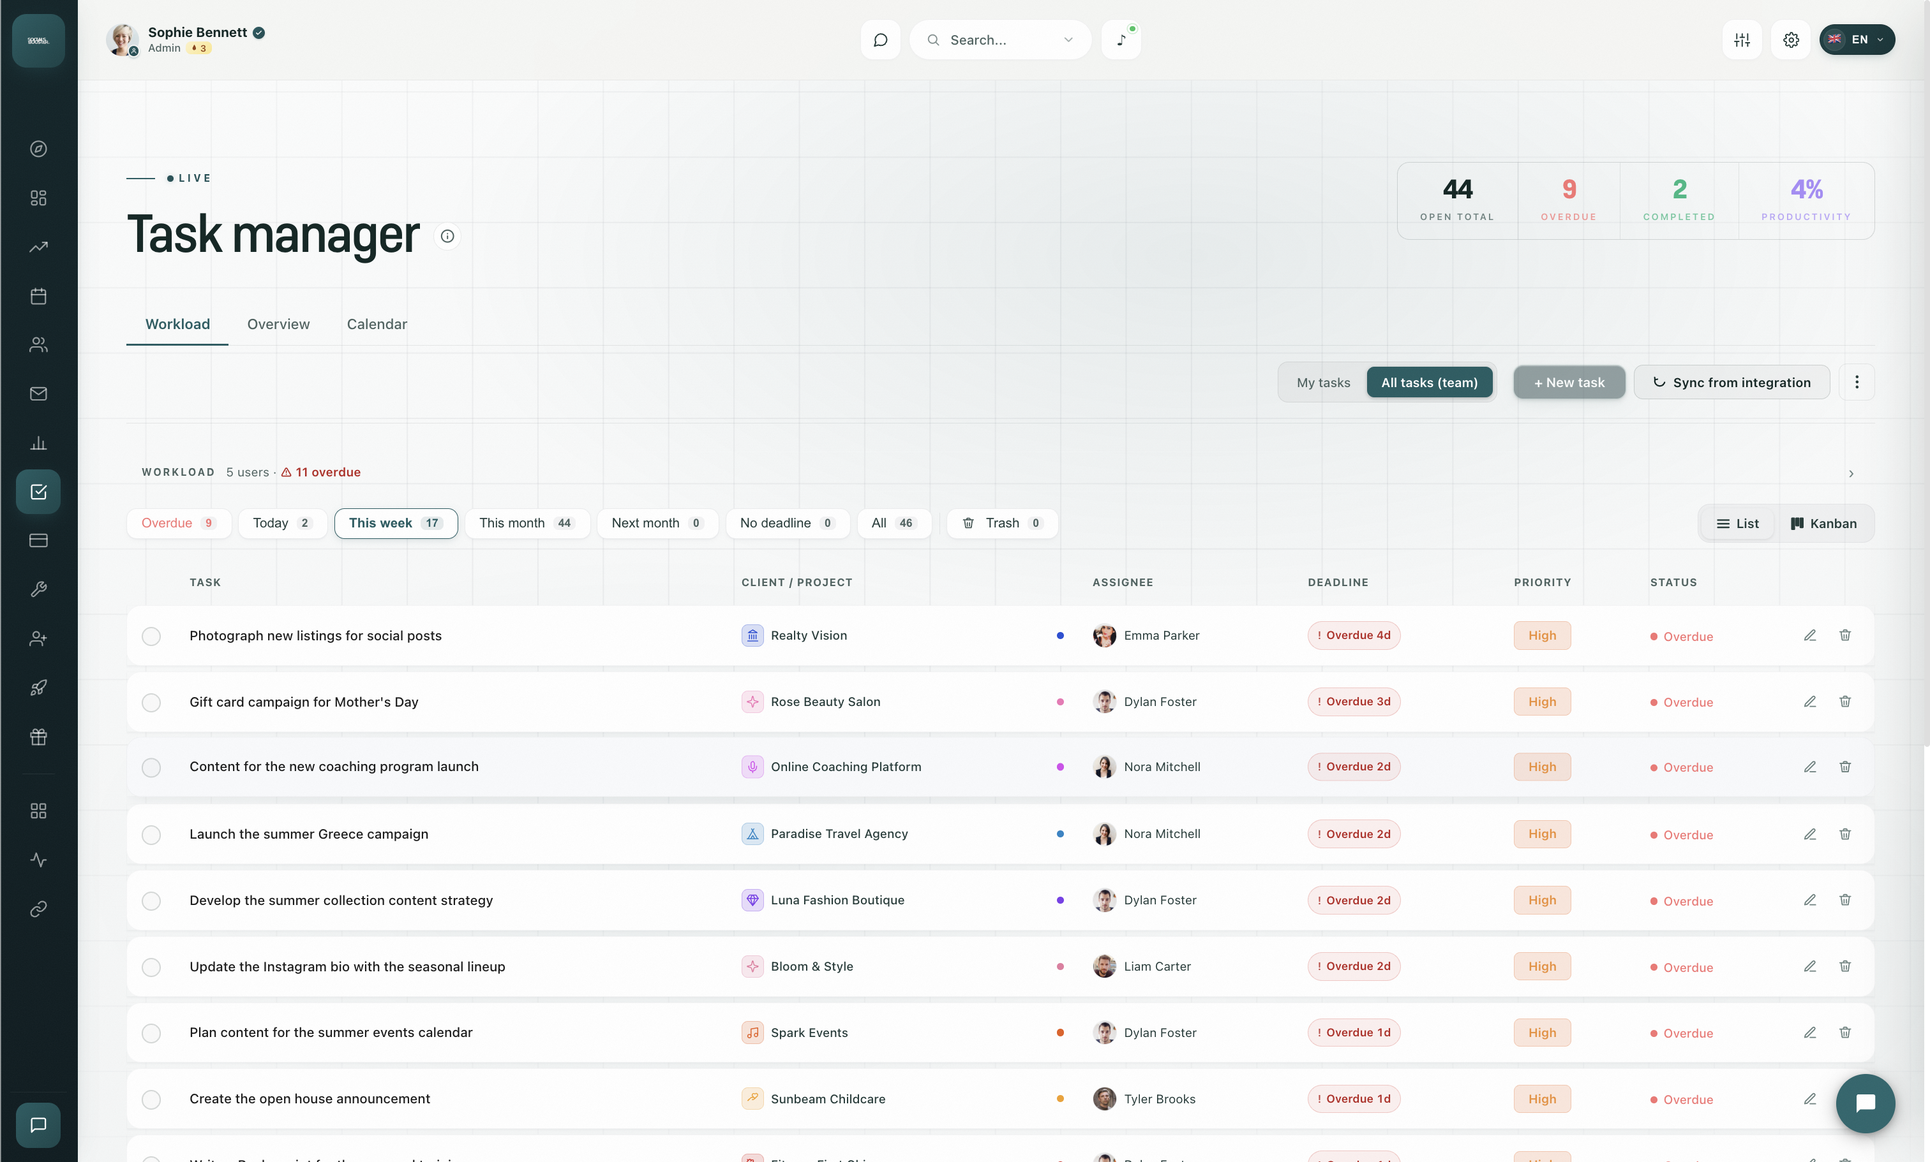Check off Launch the summer Greece campaign
Screen dimensions: 1930x1162
(x=151, y=835)
